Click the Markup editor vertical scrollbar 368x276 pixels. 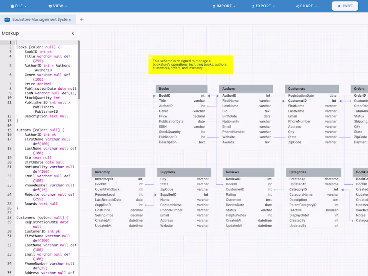tap(79, 70)
